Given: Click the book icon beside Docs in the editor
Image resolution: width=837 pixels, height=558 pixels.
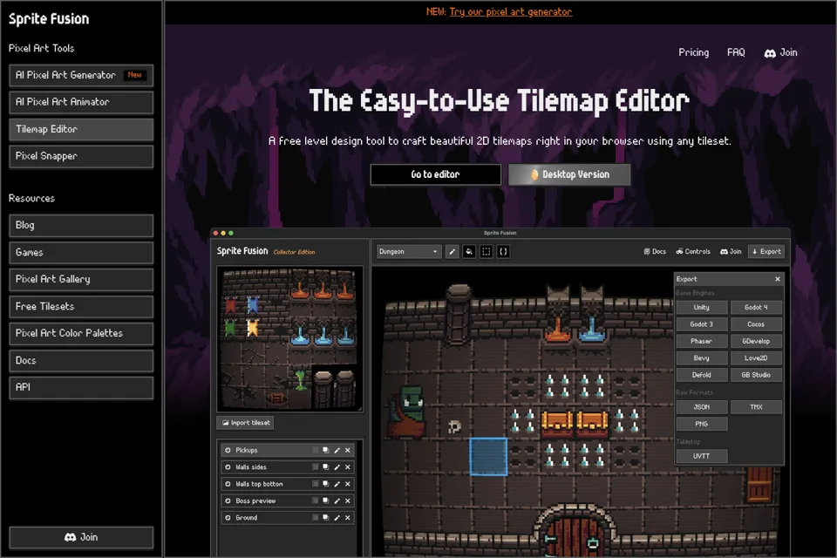Looking at the screenshot, I should (x=646, y=251).
